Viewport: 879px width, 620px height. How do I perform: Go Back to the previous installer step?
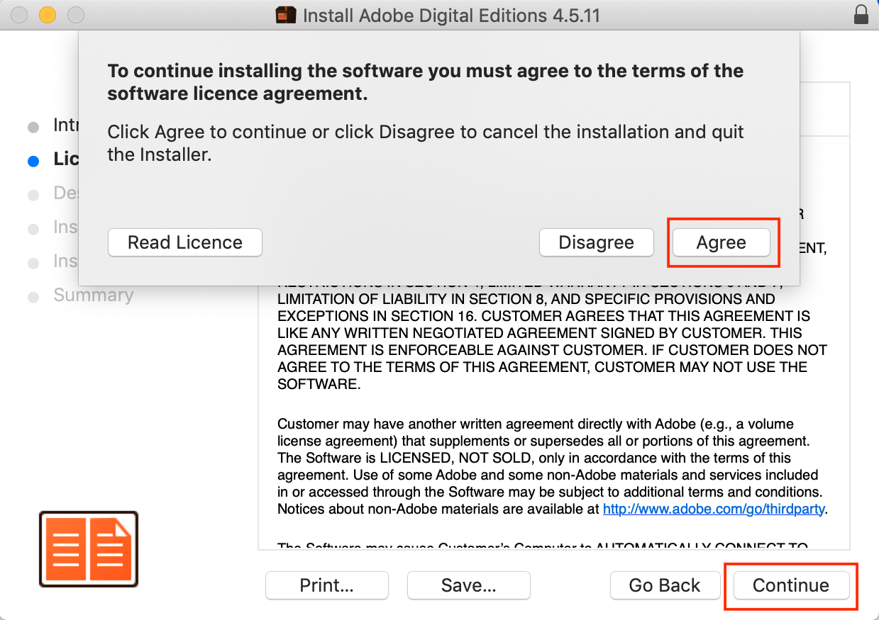click(x=664, y=585)
